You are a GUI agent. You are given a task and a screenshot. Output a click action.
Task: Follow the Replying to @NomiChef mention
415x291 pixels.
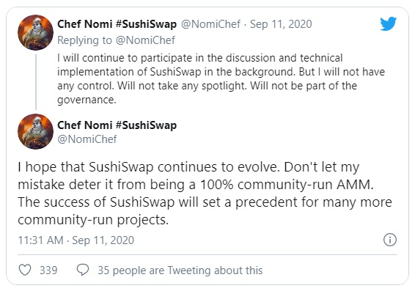(116, 40)
